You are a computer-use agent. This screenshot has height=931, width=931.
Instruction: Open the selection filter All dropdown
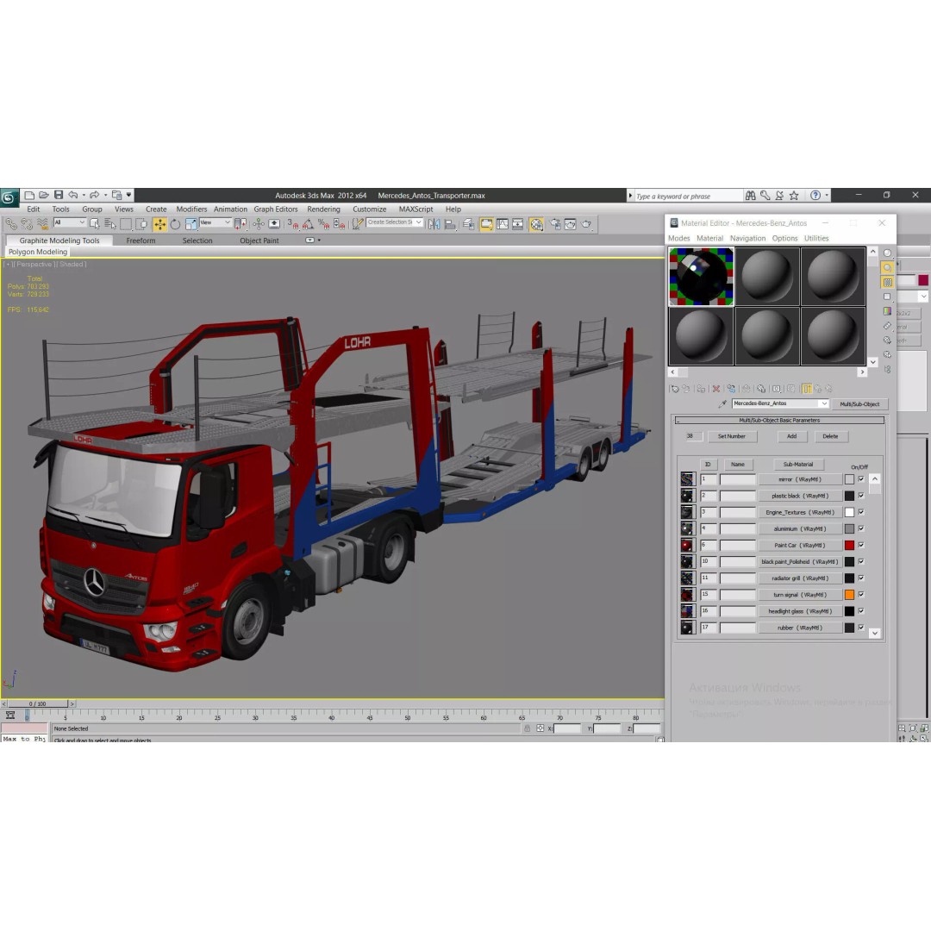pyautogui.click(x=70, y=222)
